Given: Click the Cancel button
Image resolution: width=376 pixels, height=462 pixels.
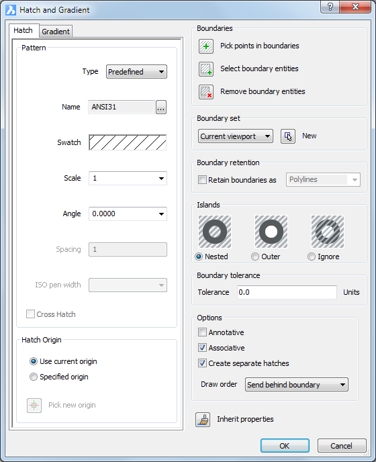Looking at the screenshot, I should [x=342, y=445].
